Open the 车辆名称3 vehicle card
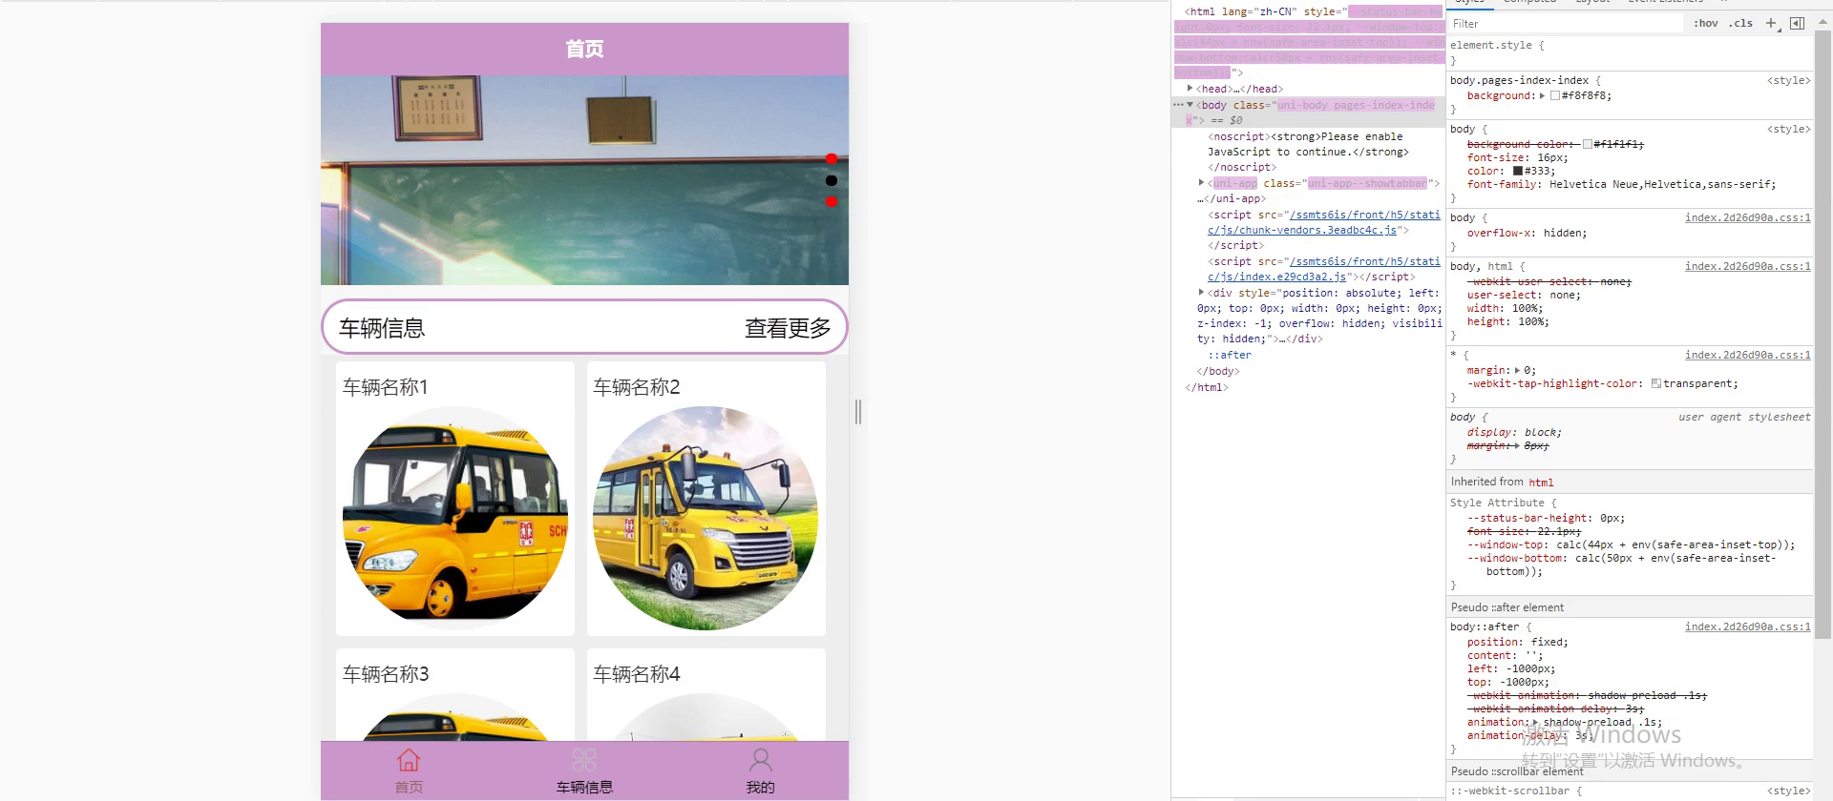 (x=455, y=694)
